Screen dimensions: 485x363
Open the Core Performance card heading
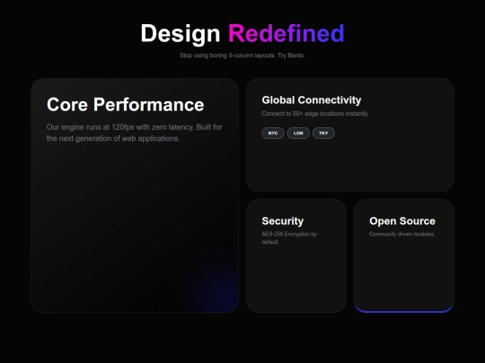coord(125,104)
